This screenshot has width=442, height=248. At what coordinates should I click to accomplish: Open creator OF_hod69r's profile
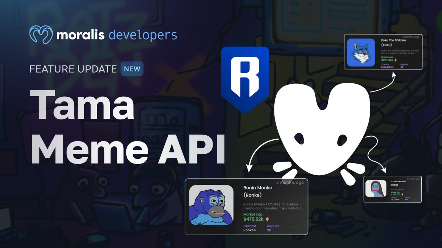point(395,200)
